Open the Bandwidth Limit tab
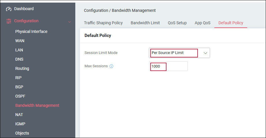The width and height of the screenshot is (266, 138). (x=145, y=23)
